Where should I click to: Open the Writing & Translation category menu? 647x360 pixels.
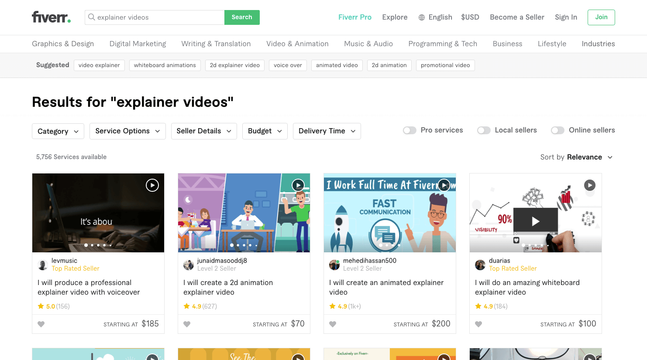(x=216, y=44)
